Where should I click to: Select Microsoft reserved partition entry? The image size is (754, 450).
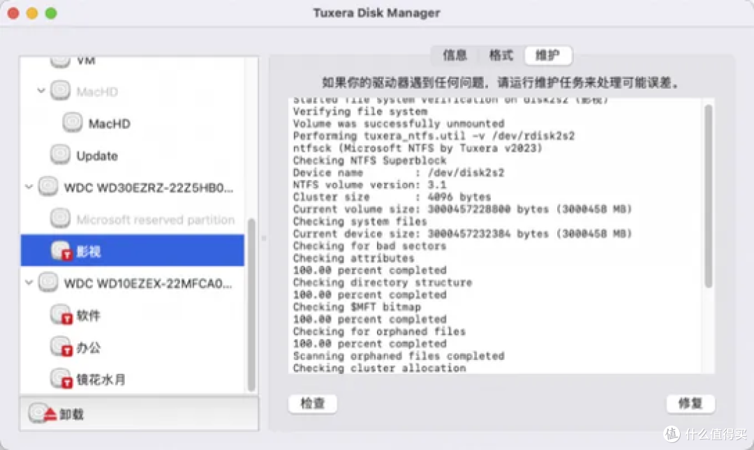point(132,219)
